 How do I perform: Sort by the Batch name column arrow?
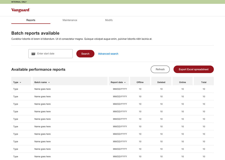click(x=49, y=82)
